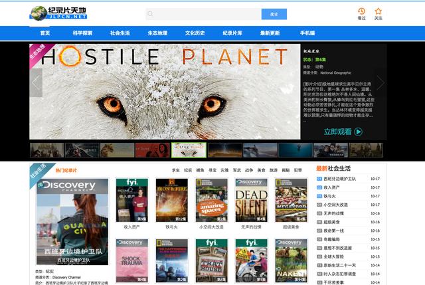This screenshot has height=285, width=425.
Task: Open the amazing spaces poster
Action: tap(212, 201)
